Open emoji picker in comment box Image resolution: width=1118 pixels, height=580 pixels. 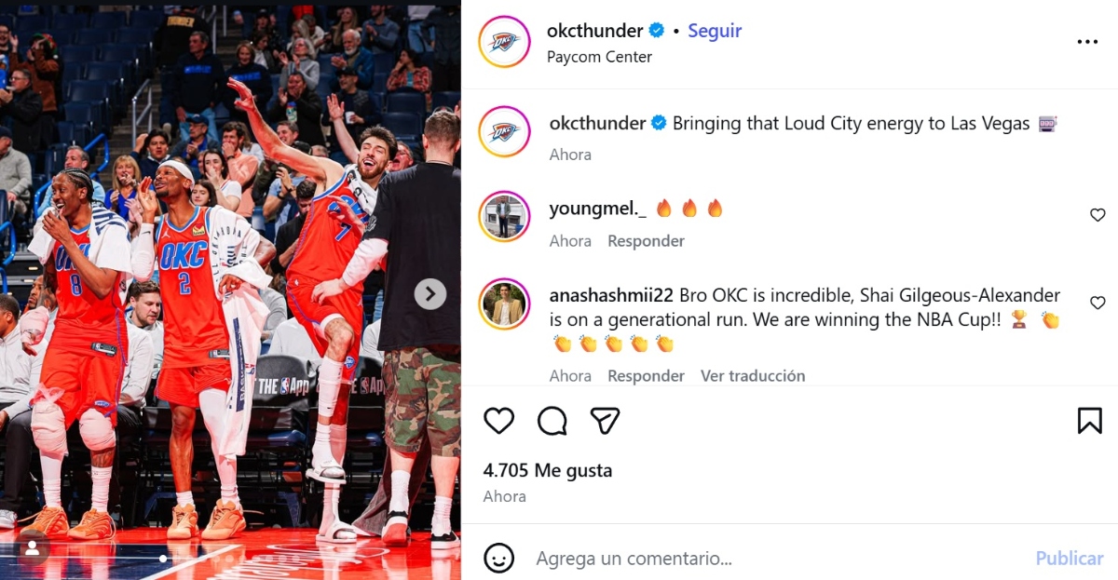499,558
